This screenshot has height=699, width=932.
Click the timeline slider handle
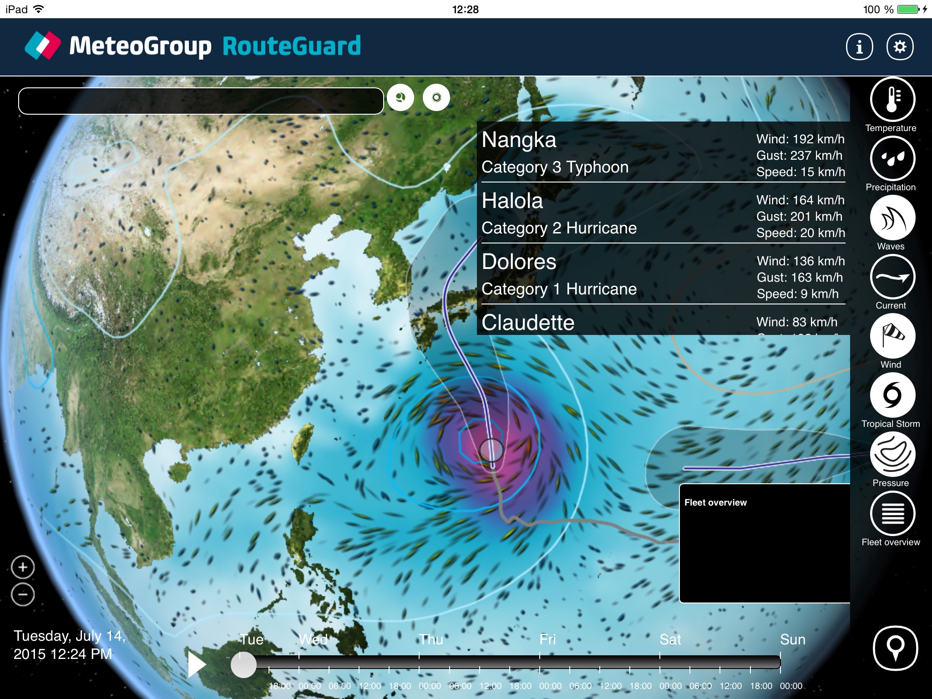coord(243,665)
